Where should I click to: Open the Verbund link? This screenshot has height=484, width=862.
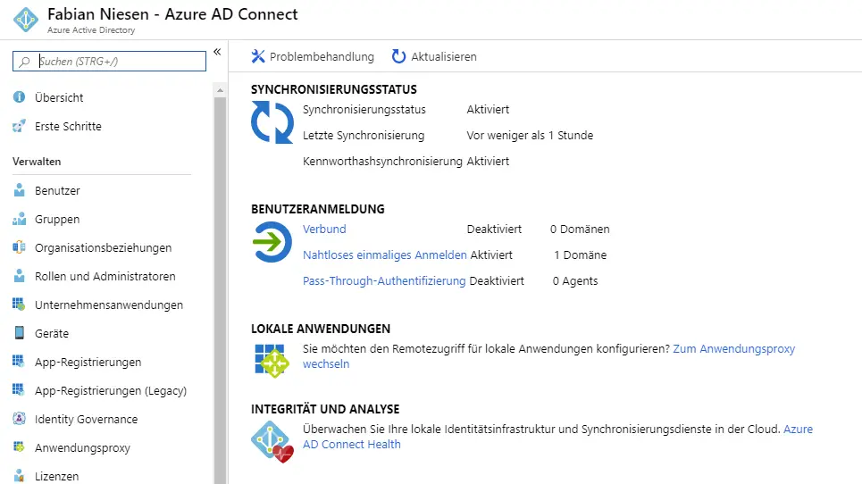324,229
